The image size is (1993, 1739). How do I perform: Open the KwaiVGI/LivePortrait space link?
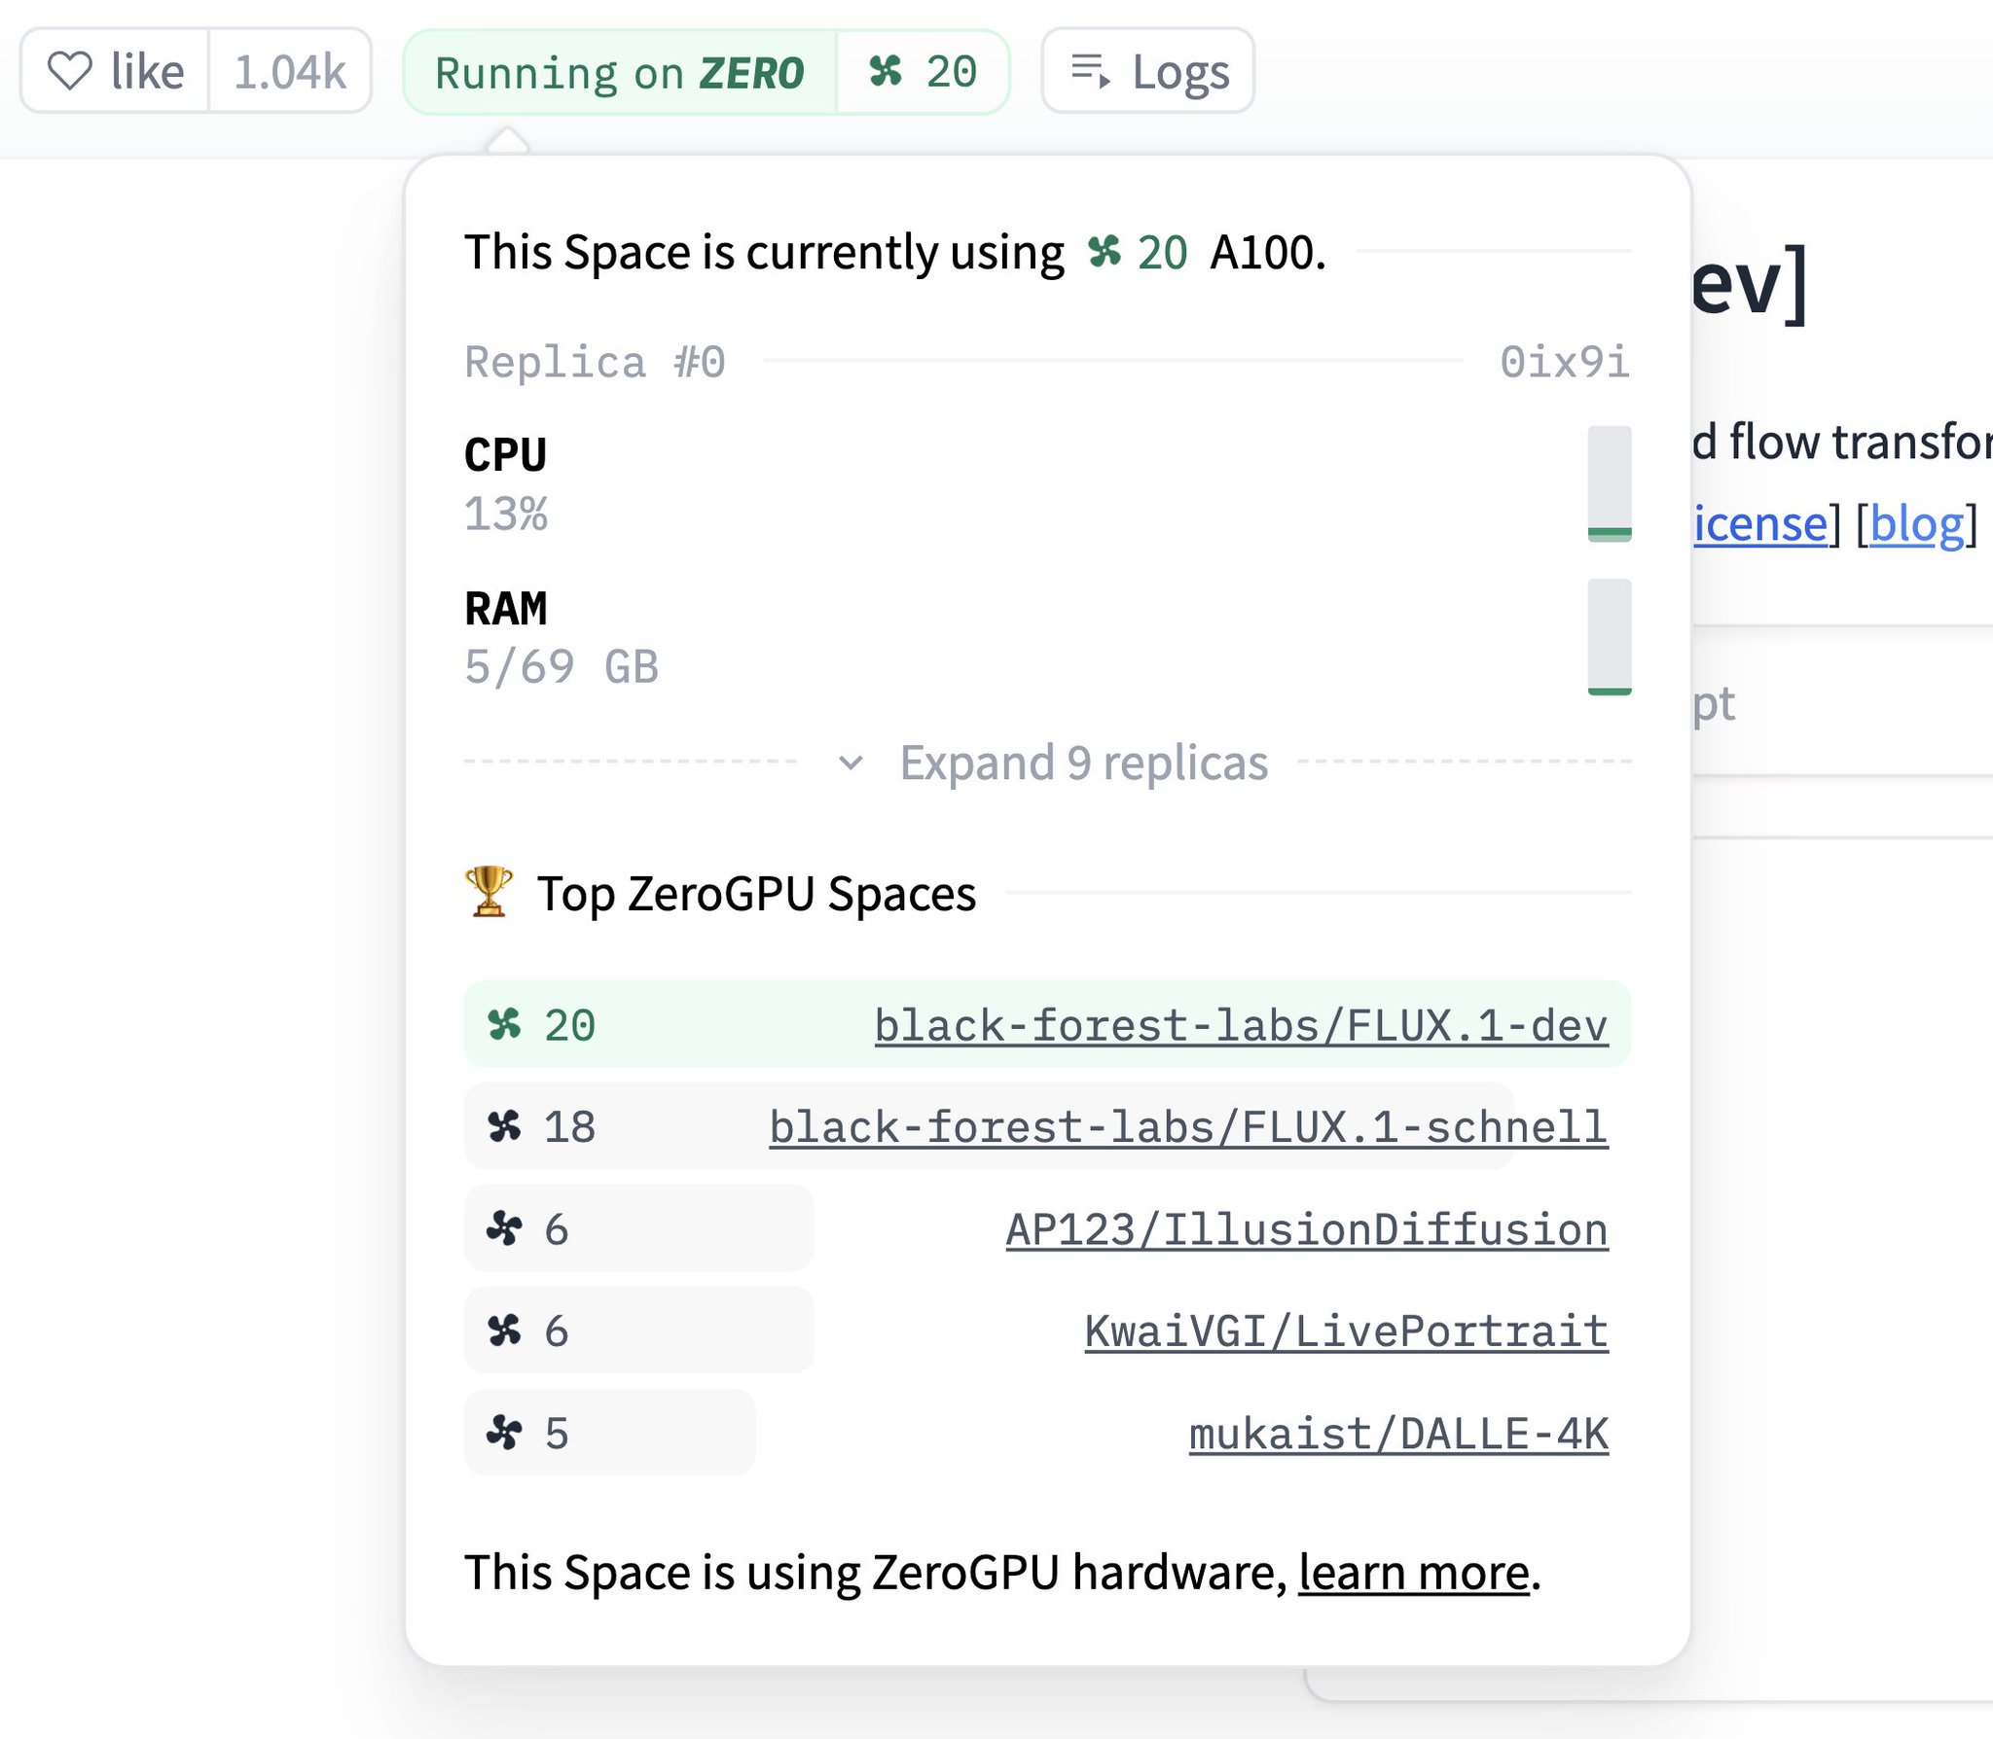[x=1346, y=1331]
